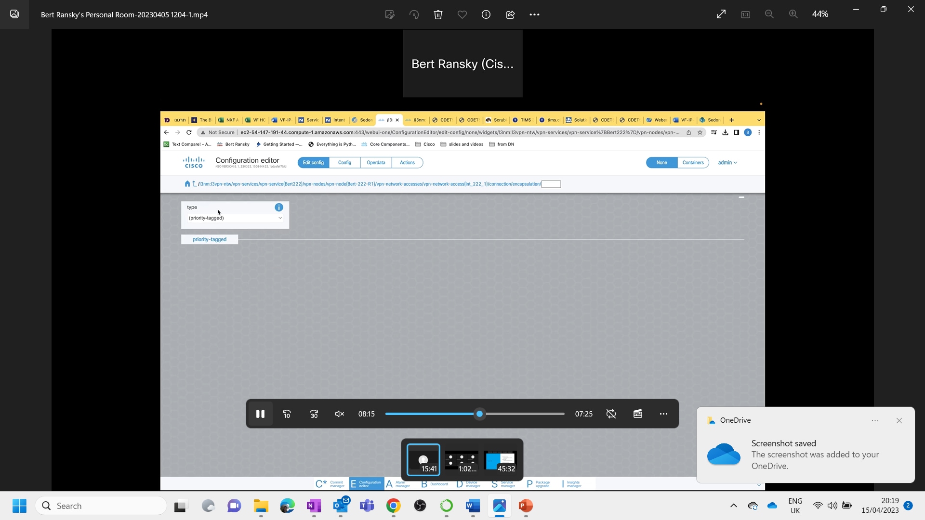Enable video loop with the repeat icon
The height and width of the screenshot is (520, 925).
pos(610,414)
